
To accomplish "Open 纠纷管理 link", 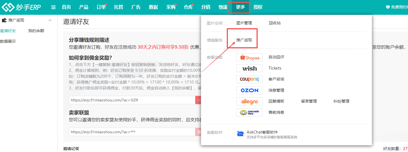I will 341,101.
